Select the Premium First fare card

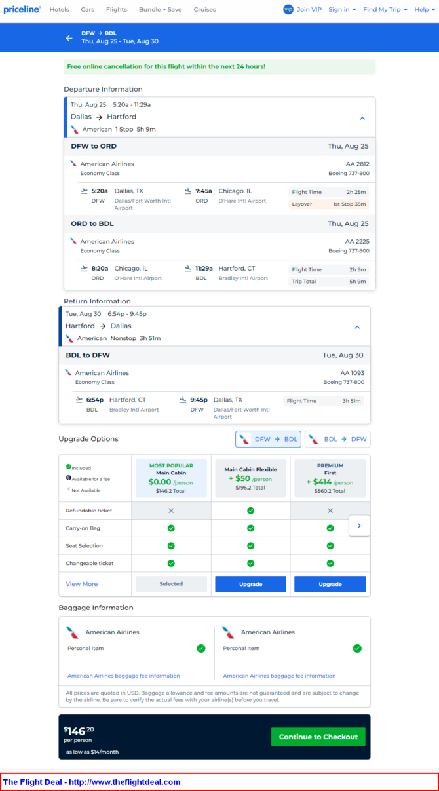[x=330, y=478]
